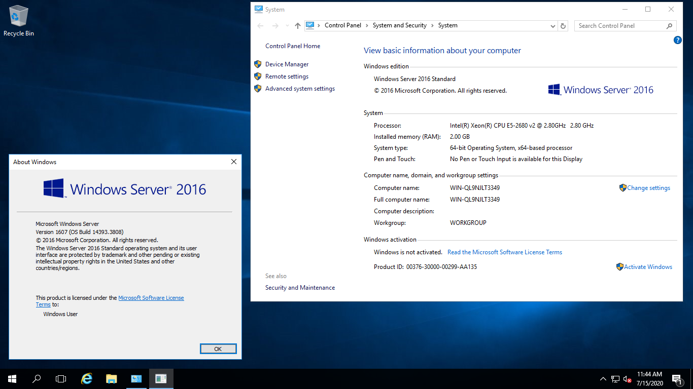Open the Start menu
The width and height of the screenshot is (693, 389).
12,378
